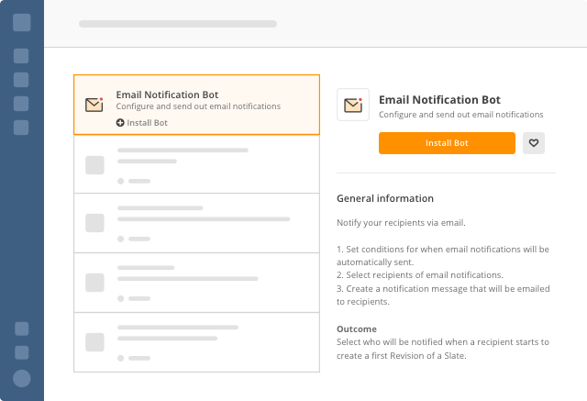This screenshot has height=401, width=587.
Task: Select the fourth placeholder bot card
Action: click(x=196, y=283)
